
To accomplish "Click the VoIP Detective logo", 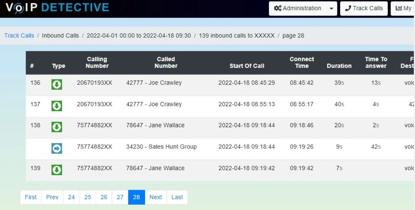I will (x=57, y=8).
